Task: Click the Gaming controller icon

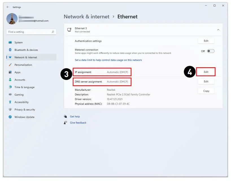Action: (10, 95)
